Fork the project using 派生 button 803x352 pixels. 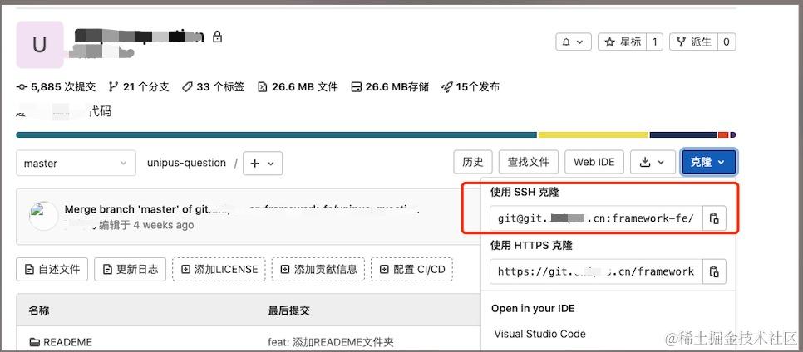point(694,42)
